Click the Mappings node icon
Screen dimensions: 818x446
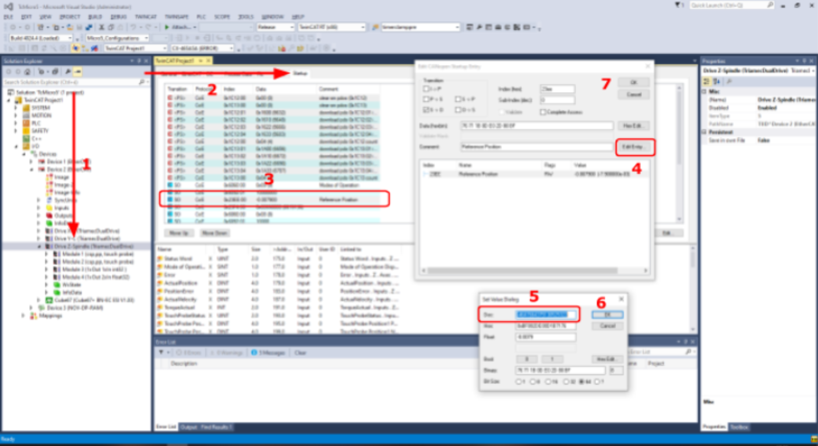tap(34, 315)
